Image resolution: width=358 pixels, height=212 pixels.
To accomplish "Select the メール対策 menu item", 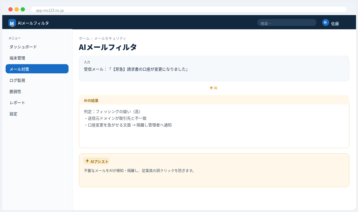I will (x=37, y=69).
